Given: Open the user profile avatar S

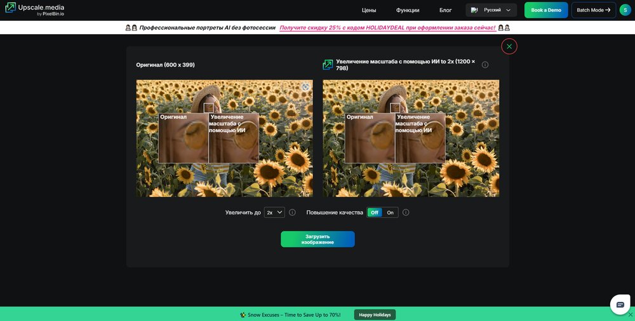Looking at the screenshot, I should tap(625, 10).
